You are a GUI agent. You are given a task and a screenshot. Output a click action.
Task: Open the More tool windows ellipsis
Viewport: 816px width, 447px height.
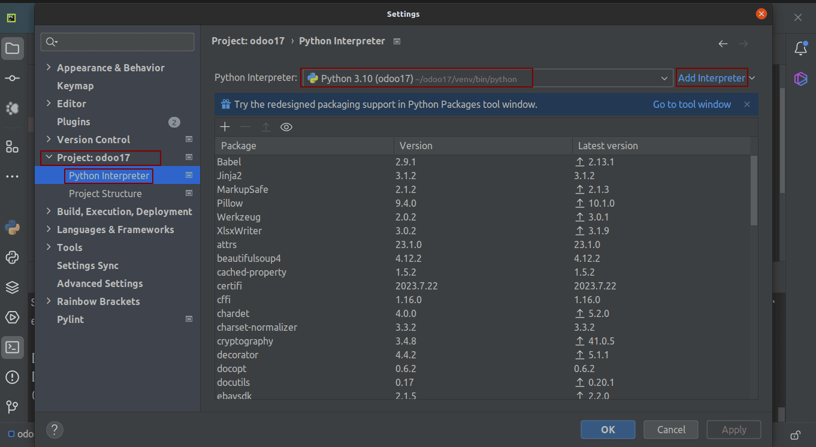12,177
